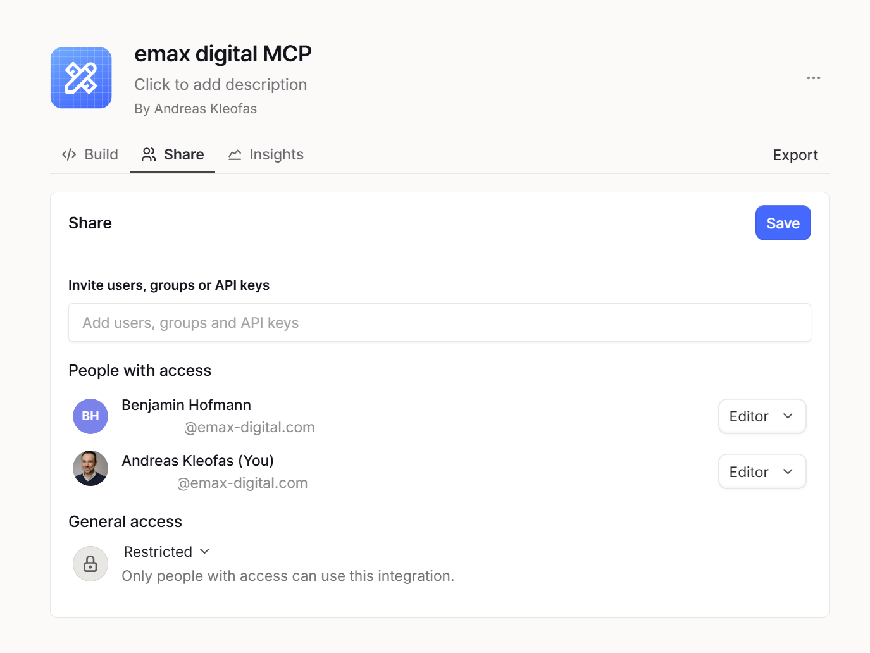This screenshot has width=870, height=653.
Task: Expand the Restricted general access dropdown
Action: click(x=167, y=552)
